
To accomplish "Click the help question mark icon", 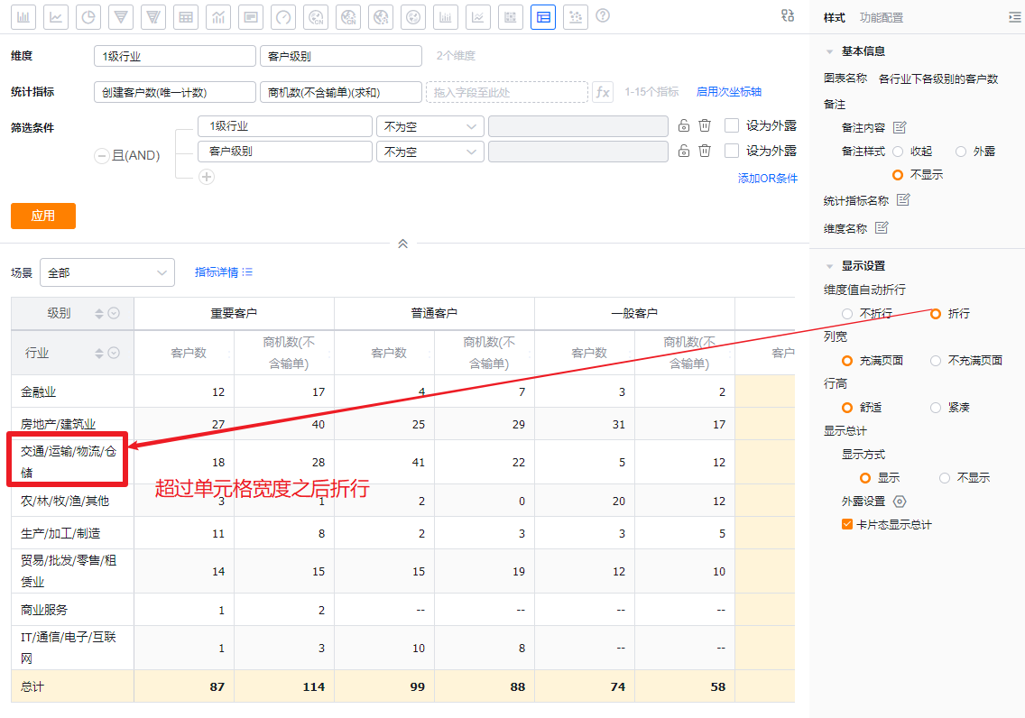I will pos(603,16).
